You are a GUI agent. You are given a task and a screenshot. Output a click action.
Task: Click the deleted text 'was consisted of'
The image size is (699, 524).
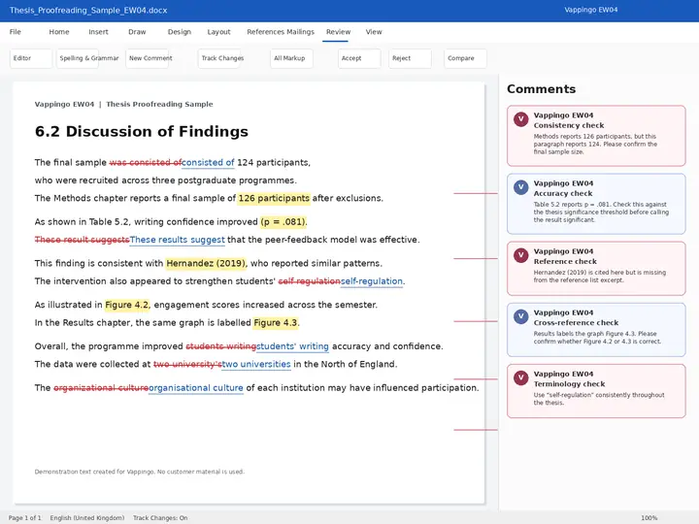tap(145, 163)
